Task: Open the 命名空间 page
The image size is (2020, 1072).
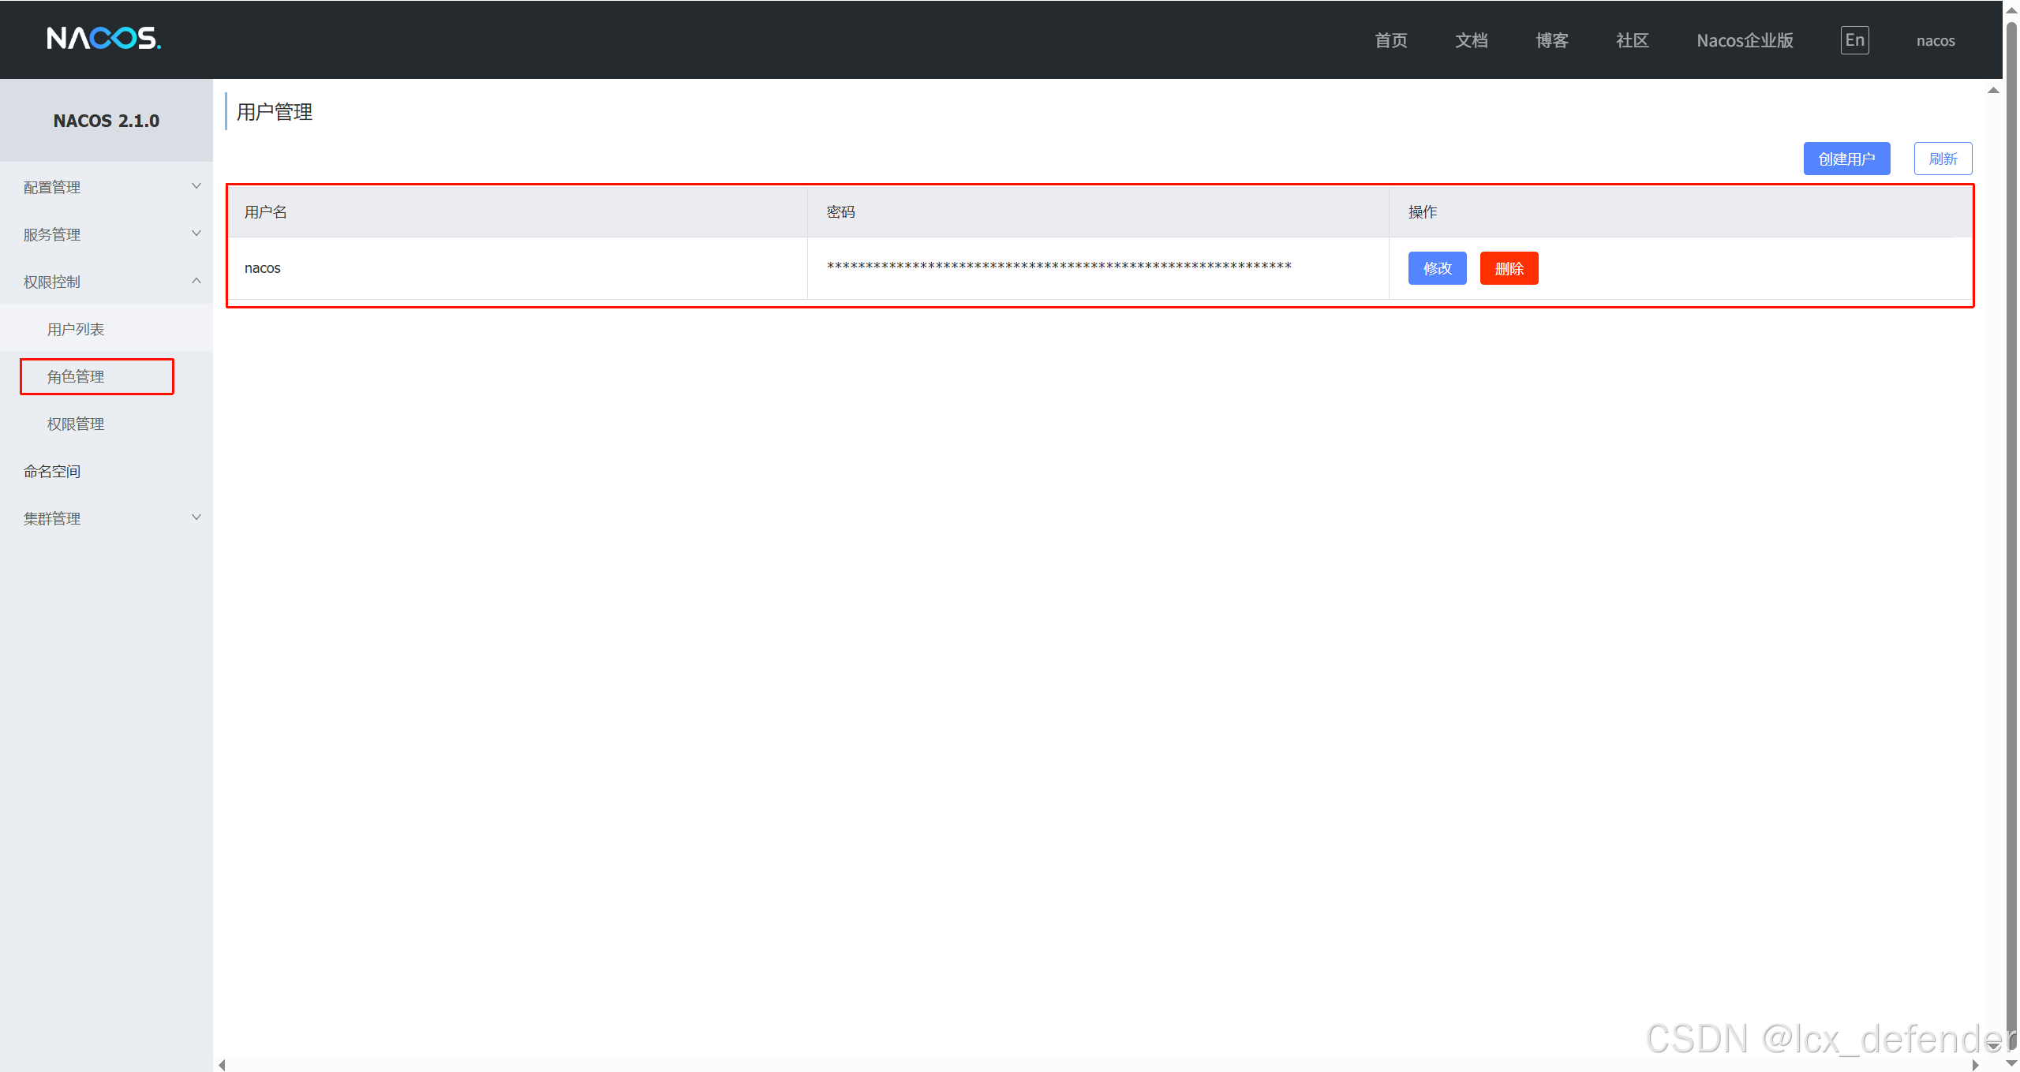Action: tap(52, 471)
